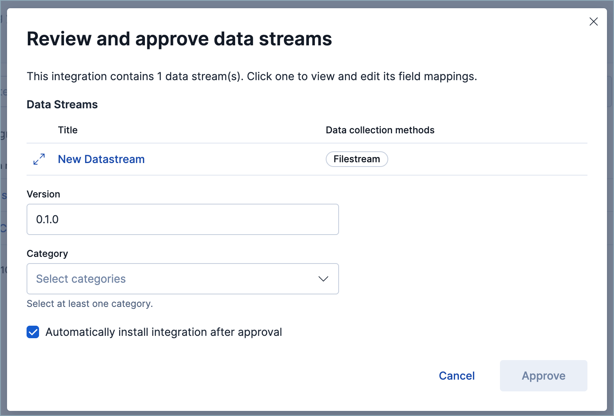Close the review dialog
This screenshot has height=416, width=614.
[593, 22]
